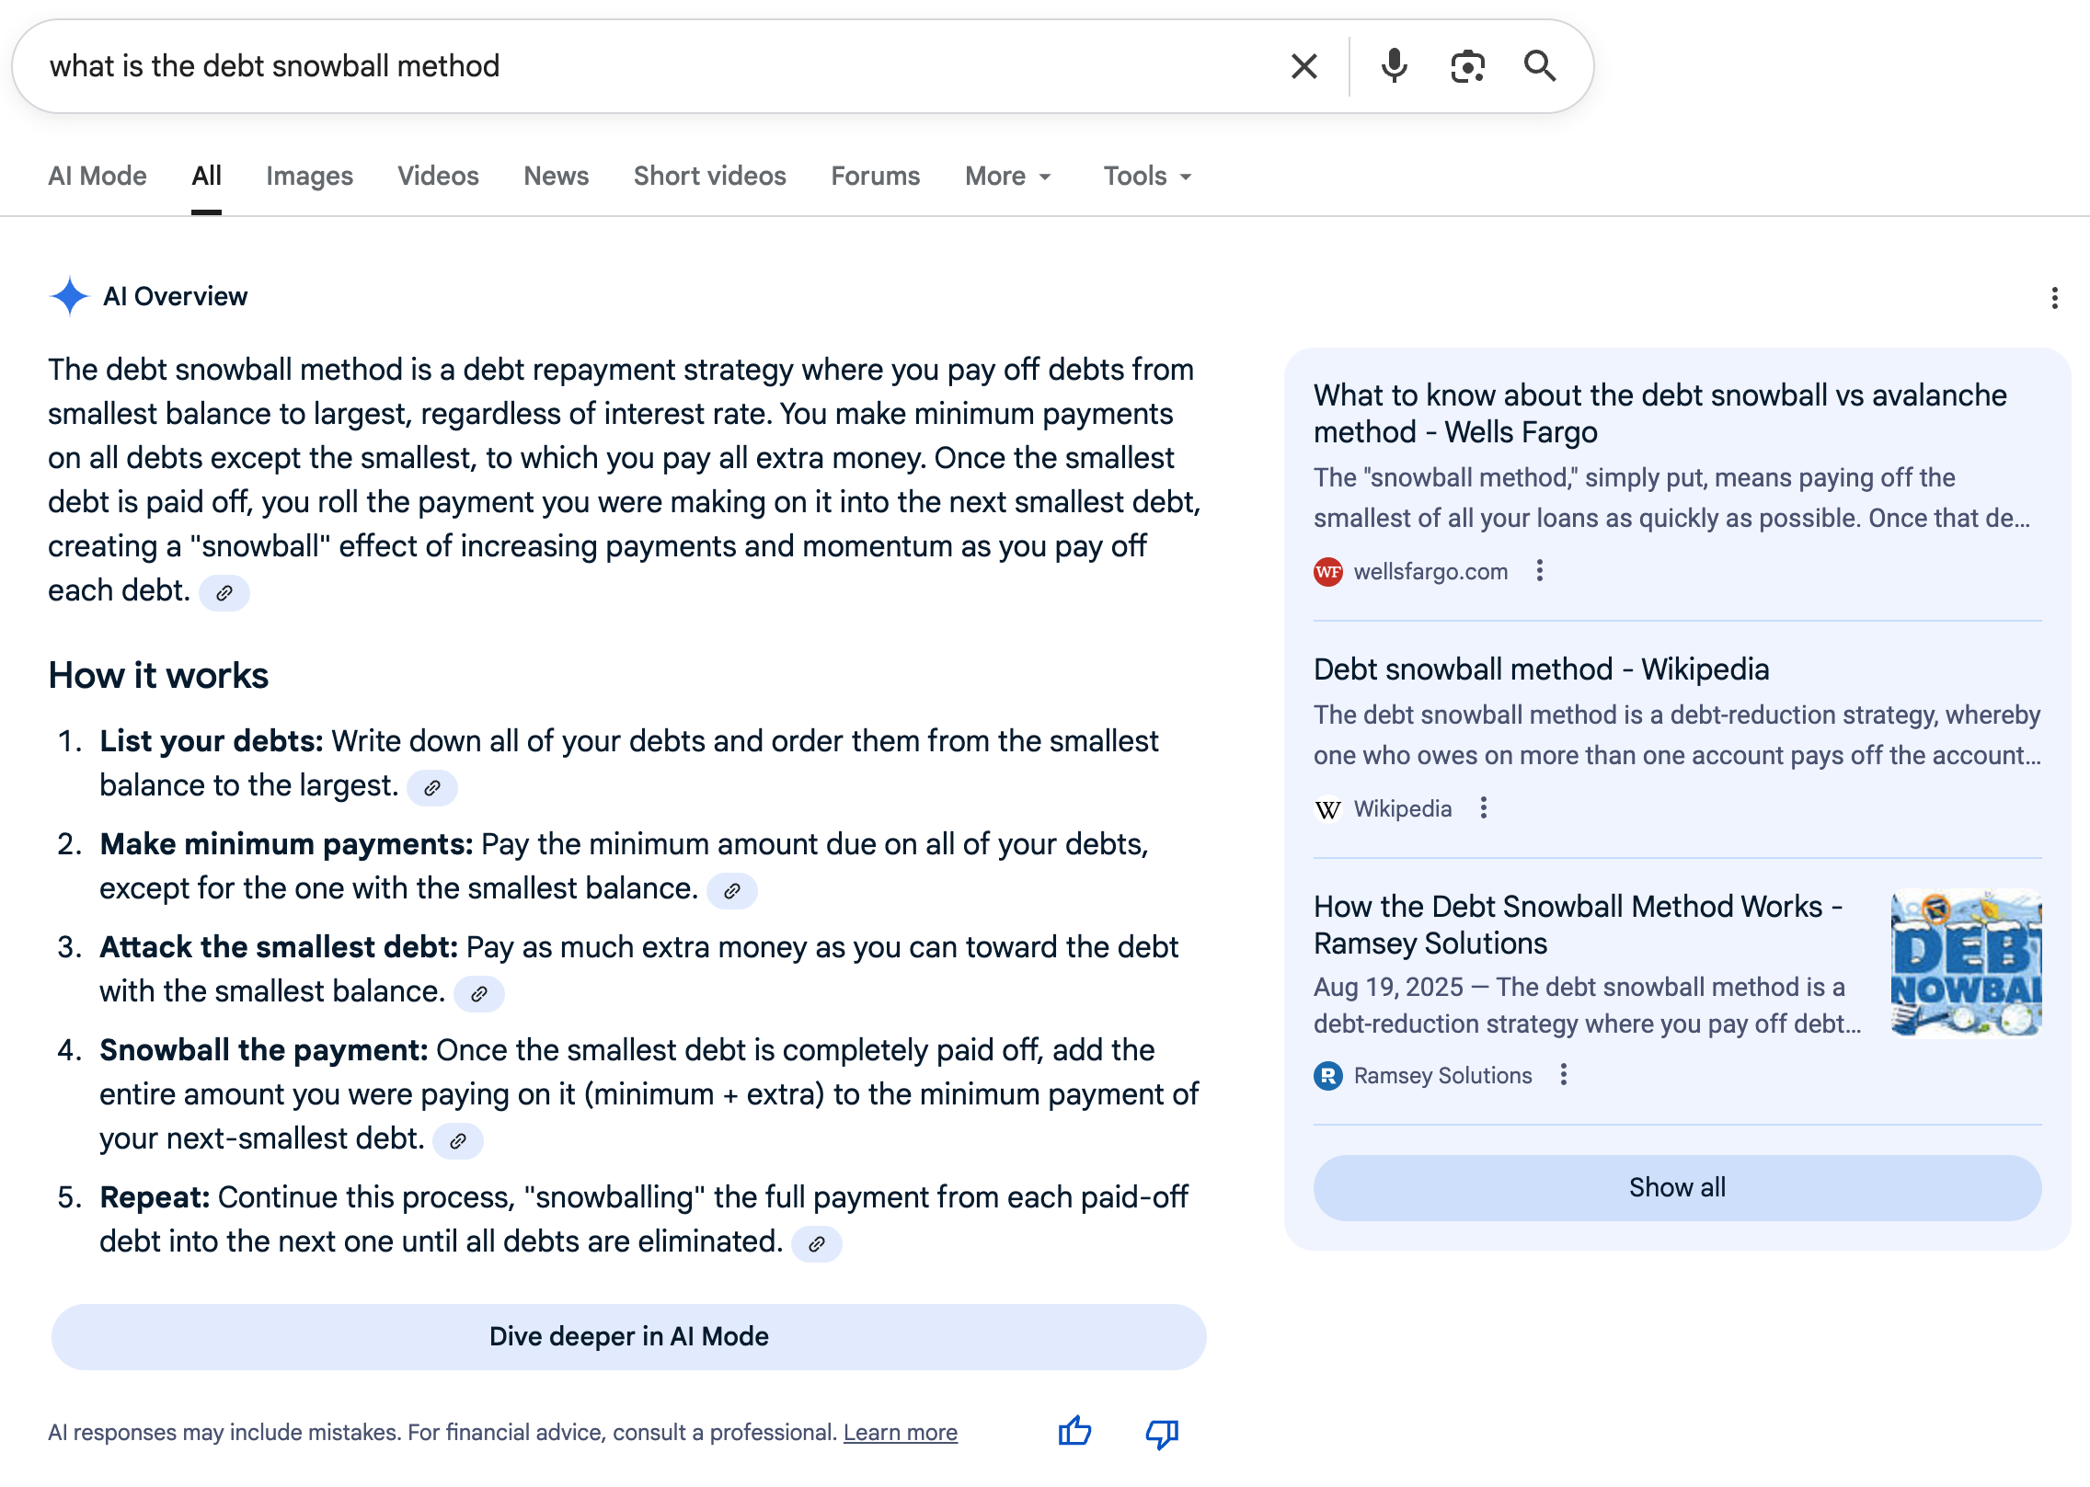Open the Debt snowball method Wikipedia article
Screen dimensions: 2090x1487
point(1540,669)
